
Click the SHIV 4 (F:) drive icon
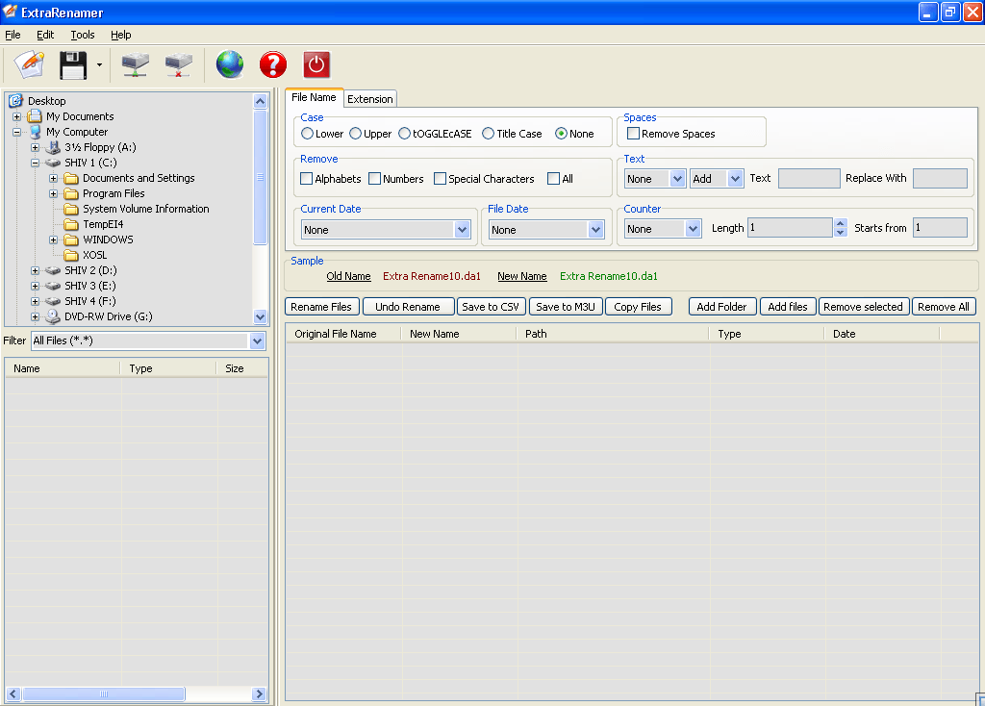point(53,301)
